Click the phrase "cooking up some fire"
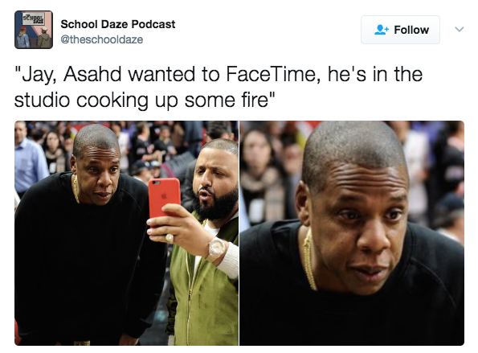Image resolution: width=478 pixels, height=353 pixels. (x=173, y=100)
